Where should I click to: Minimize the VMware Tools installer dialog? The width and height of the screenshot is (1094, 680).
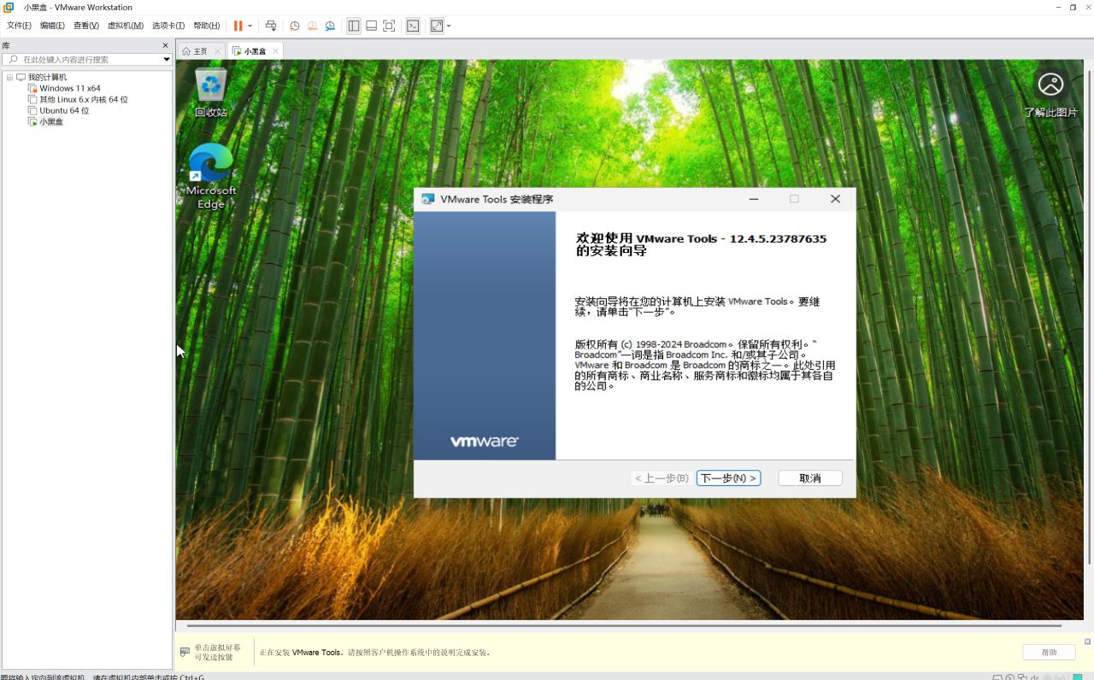[x=754, y=199]
